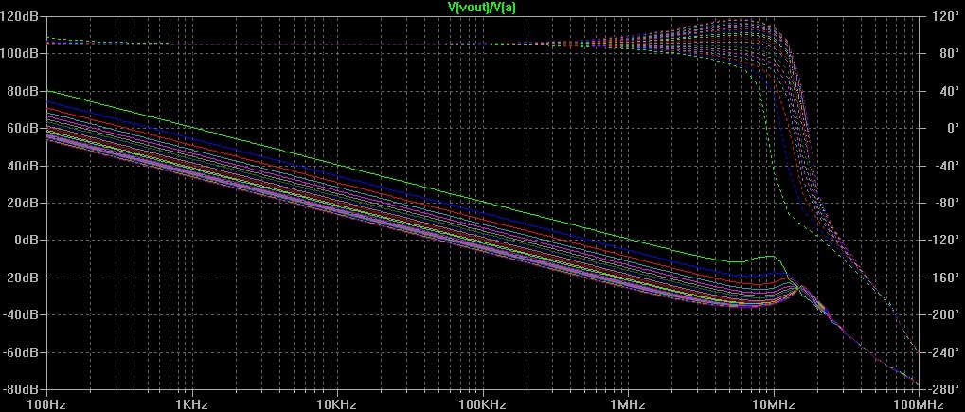The image size is (965, 412).
Task: Click the 100MHz frequency axis label
Action: [919, 404]
